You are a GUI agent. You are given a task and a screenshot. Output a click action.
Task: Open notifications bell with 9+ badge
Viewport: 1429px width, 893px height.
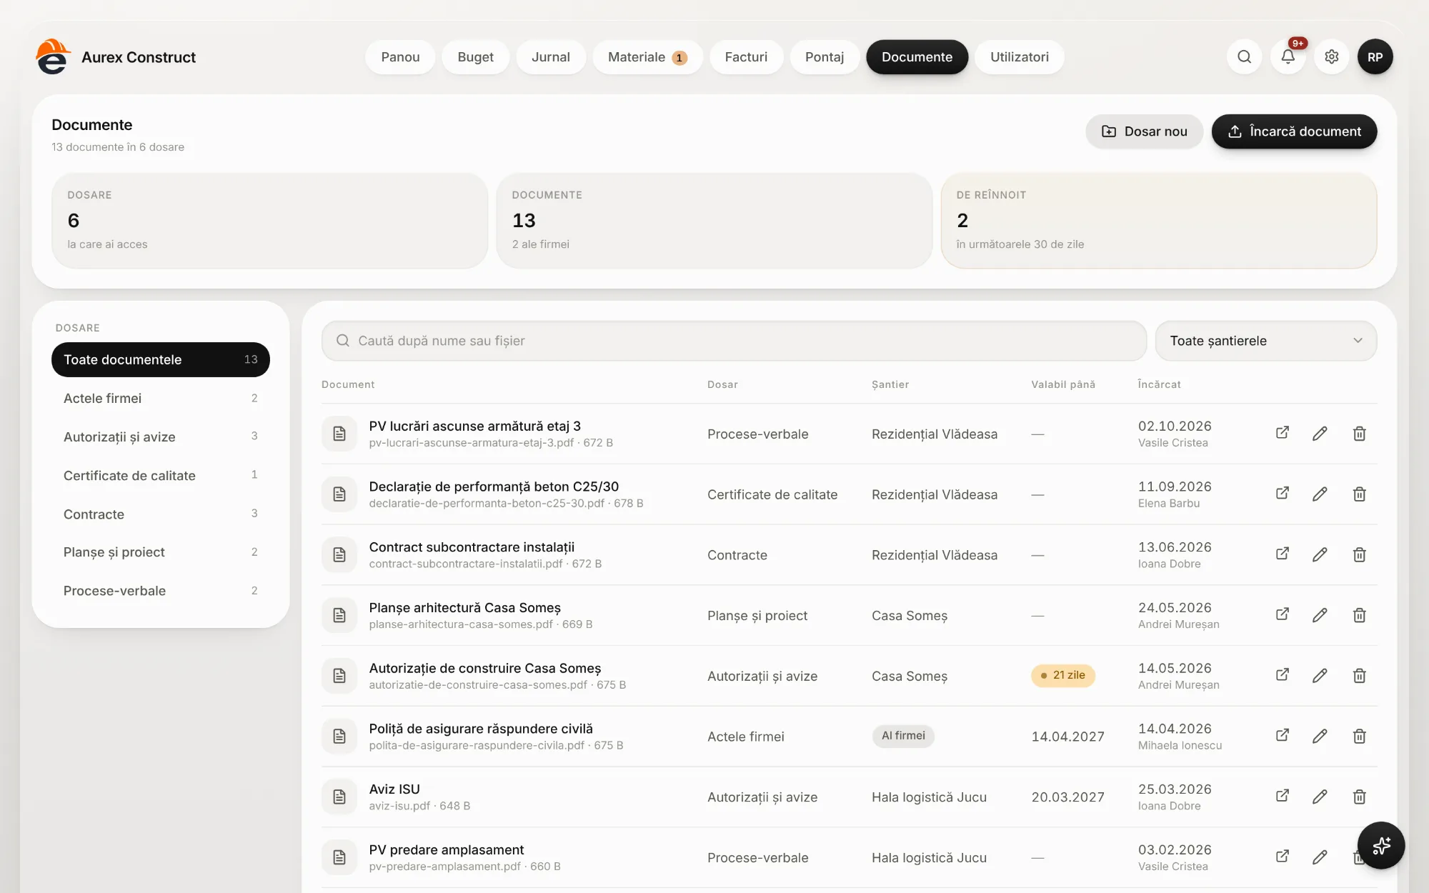click(x=1288, y=57)
